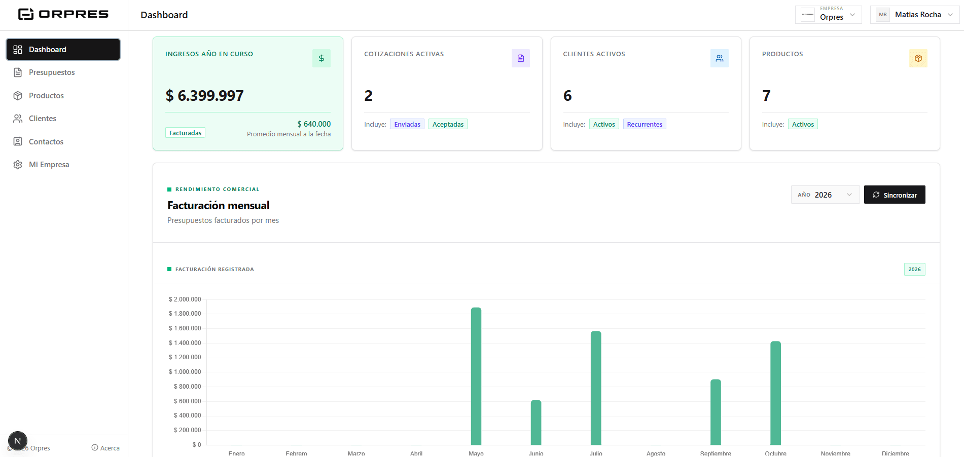Click the round N badge bottom left
The image size is (964, 457).
pos(18,441)
